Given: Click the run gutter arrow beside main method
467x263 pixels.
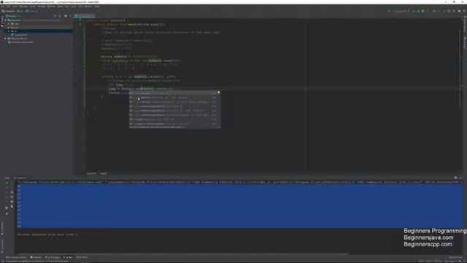Looking at the screenshot, I should tap(80, 24).
